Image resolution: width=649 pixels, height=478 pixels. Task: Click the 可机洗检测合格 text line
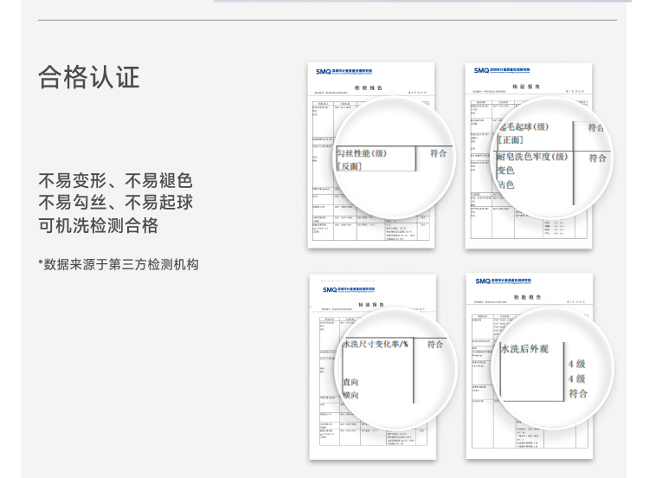click(98, 226)
